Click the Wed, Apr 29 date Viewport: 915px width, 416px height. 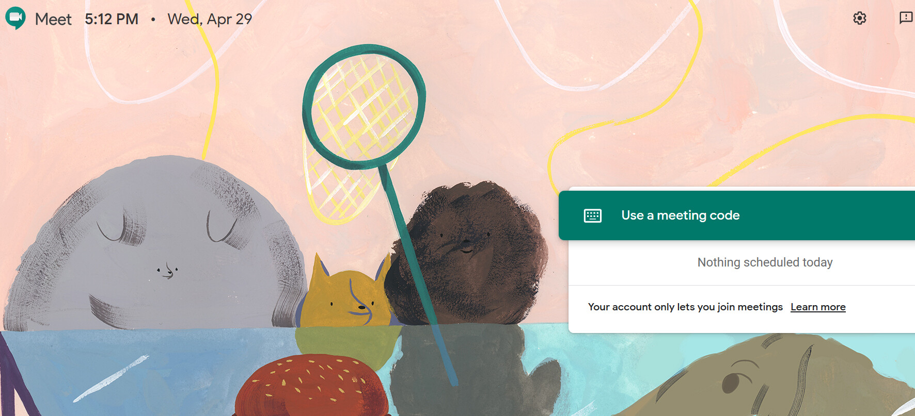click(210, 19)
